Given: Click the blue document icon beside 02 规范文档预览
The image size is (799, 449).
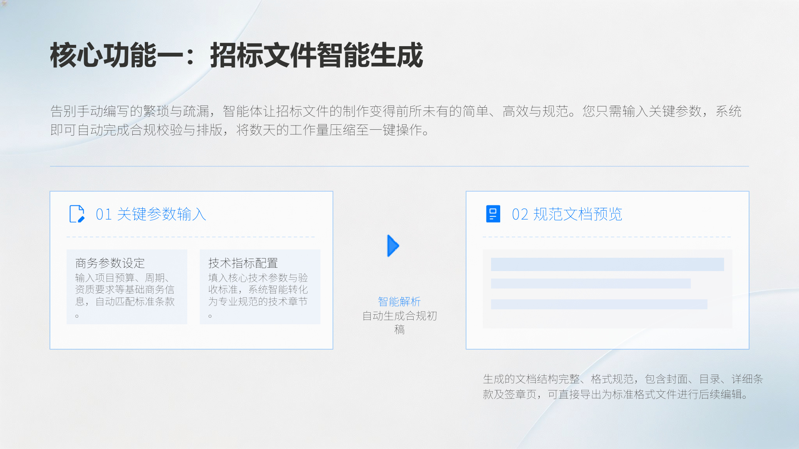Looking at the screenshot, I should (x=493, y=214).
